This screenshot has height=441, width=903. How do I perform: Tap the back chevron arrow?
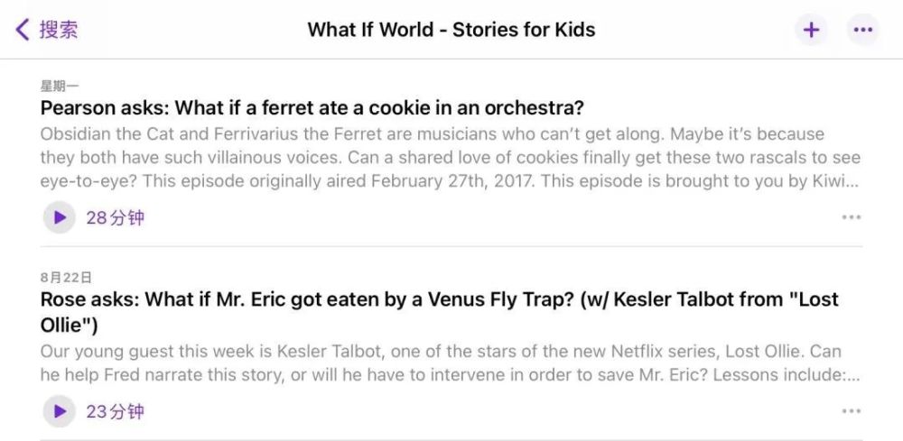pyautogui.click(x=23, y=30)
